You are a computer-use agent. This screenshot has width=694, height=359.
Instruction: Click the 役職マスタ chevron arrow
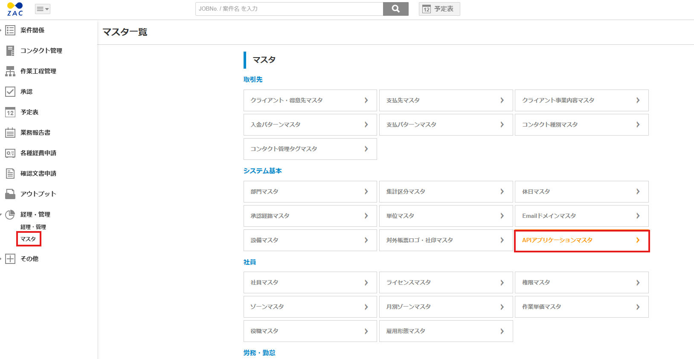(x=366, y=331)
